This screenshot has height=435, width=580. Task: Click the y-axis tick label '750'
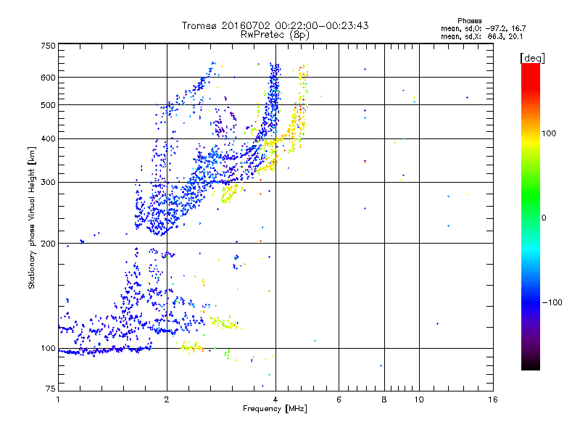click(x=48, y=46)
